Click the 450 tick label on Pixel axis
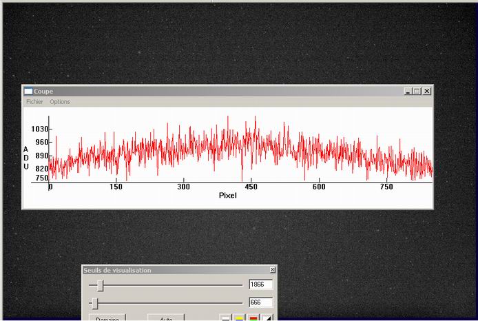The width and height of the screenshot is (478, 321). pos(251,187)
